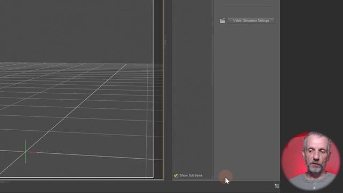Click the lesson strip icon in the status bar
This screenshot has height=193, width=343.
(277, 186)
